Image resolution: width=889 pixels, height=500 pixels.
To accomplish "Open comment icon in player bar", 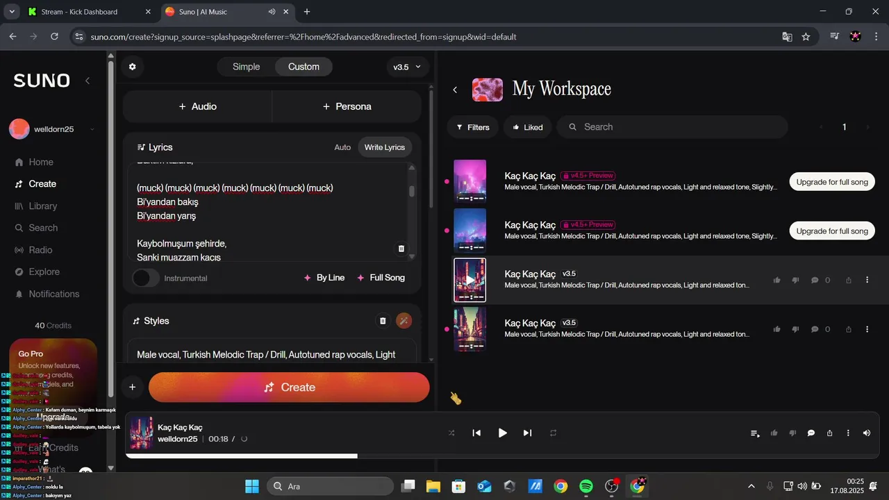I will (811, 433).
